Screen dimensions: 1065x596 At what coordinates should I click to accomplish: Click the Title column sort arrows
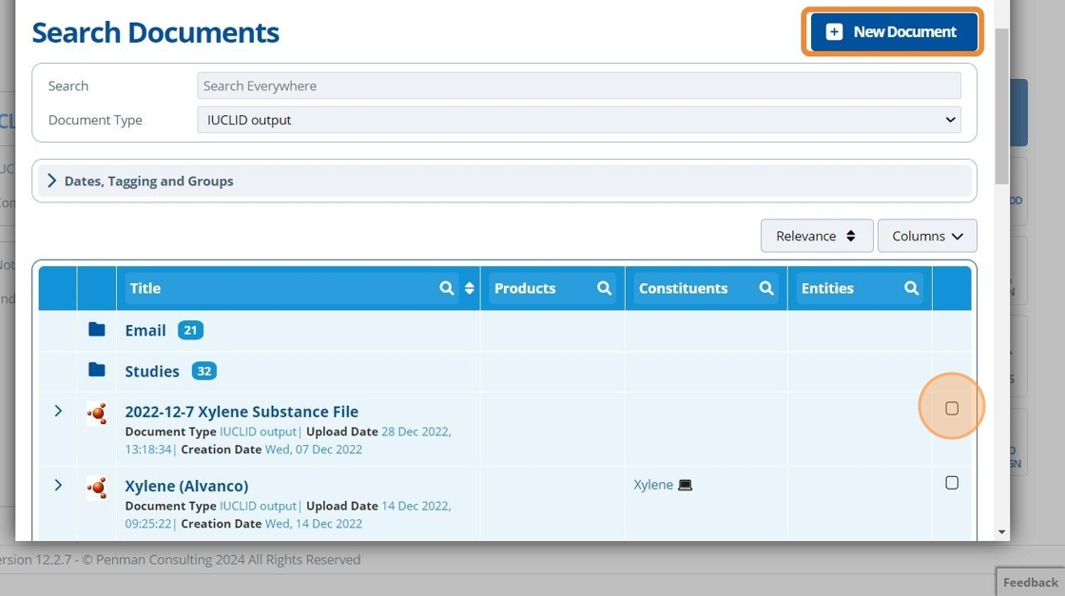coord(470,288)
